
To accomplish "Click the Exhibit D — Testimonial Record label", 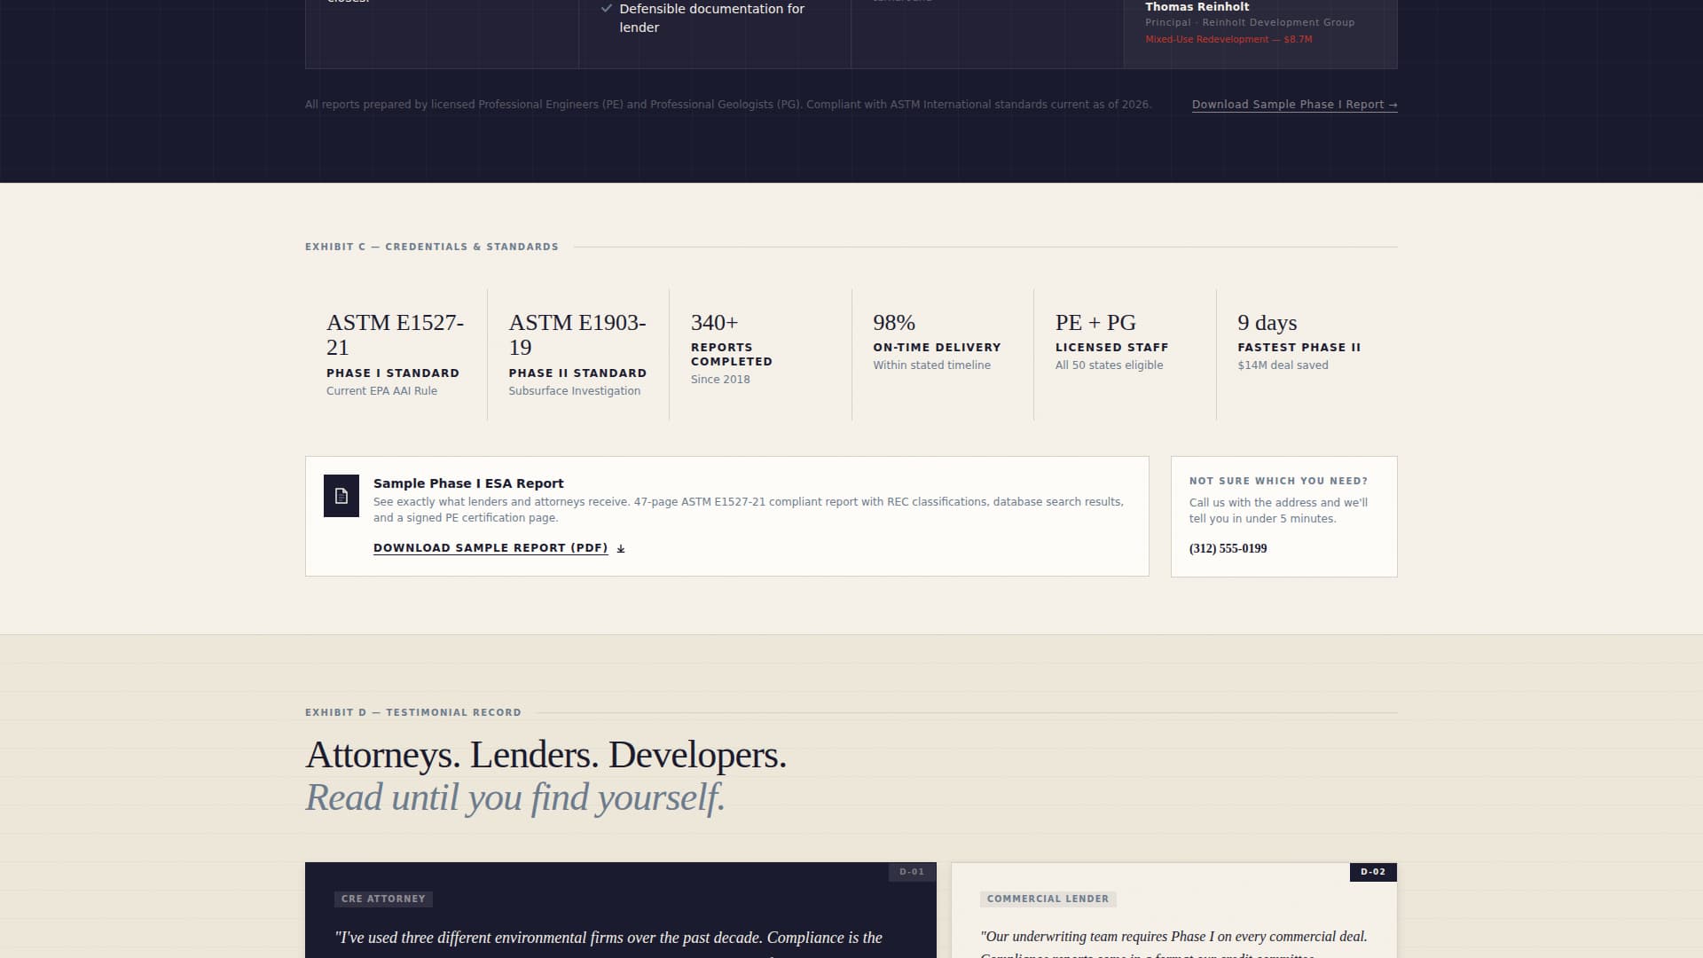I will pos(413,712).
